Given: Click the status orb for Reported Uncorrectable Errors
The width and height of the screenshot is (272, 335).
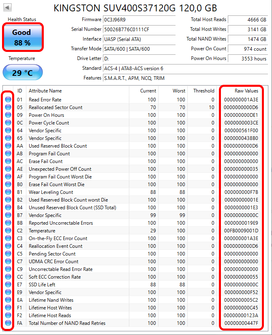Looking at the screenshot, I should point(8,223).
